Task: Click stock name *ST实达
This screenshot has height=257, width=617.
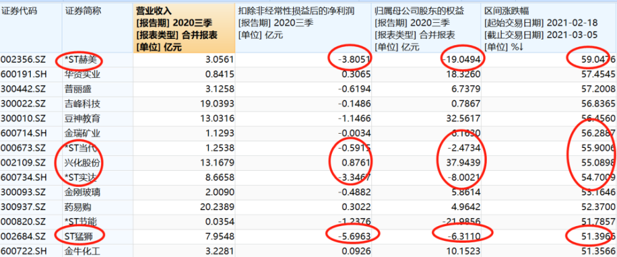Action: (x=80, y=177)
